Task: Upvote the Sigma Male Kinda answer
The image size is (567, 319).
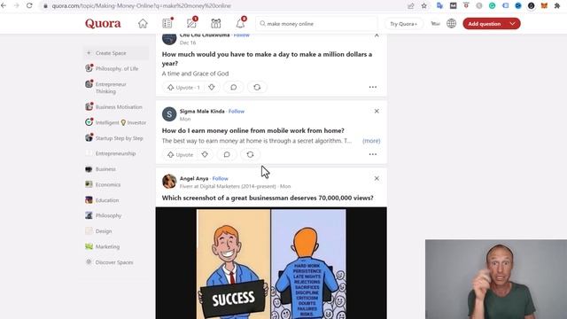Action: click(x=180, y=154)
